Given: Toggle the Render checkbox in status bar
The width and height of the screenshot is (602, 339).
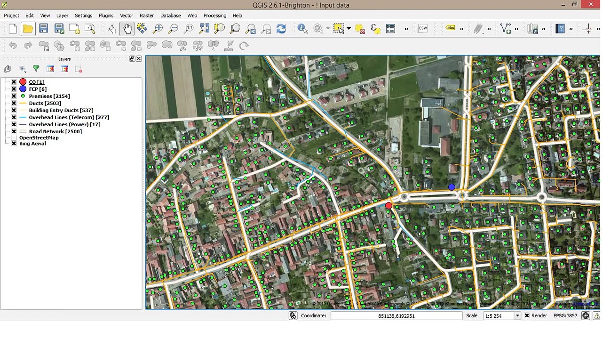Looking at the screenshot, I should [527, 315].
